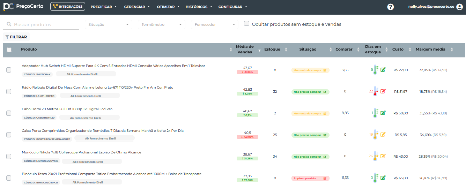466x189 pixels.
Task: Open the user profile avatar icon
Action: click(x=459, y=7)
